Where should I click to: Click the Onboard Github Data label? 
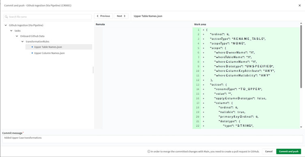[x=32, y=36]
